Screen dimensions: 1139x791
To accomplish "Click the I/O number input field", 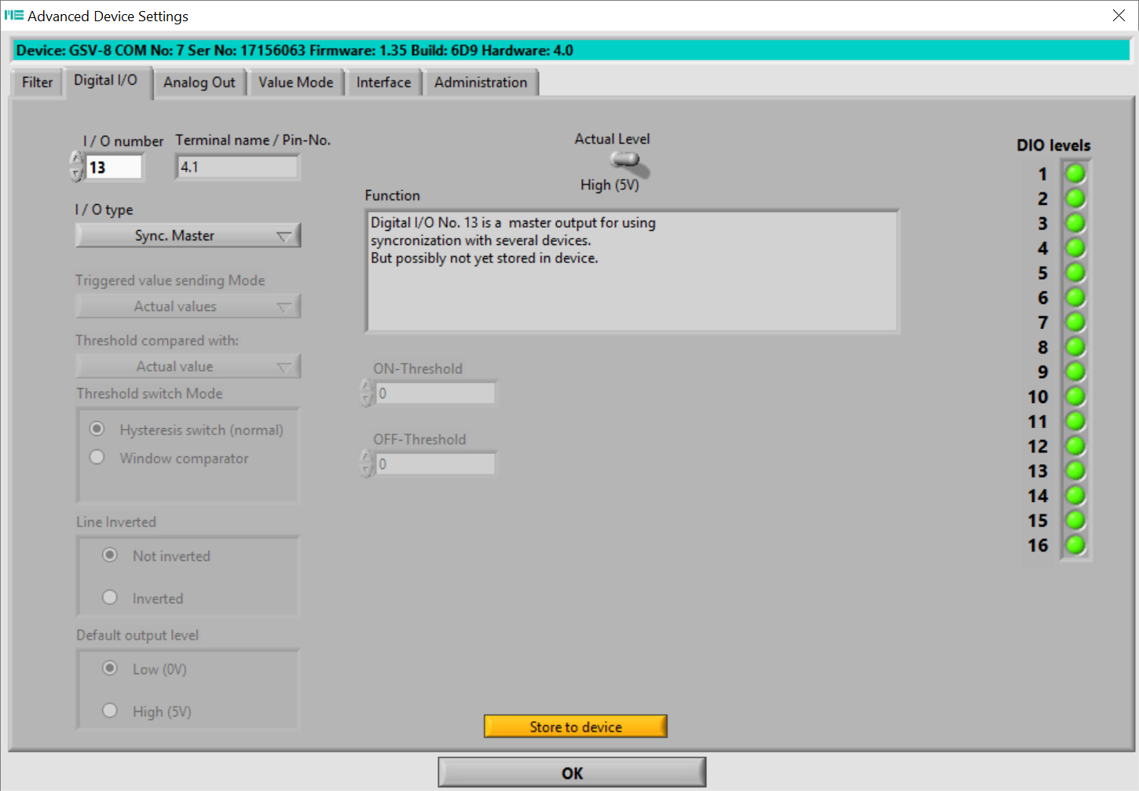I will pyautogui.click(x=114, y=167).
